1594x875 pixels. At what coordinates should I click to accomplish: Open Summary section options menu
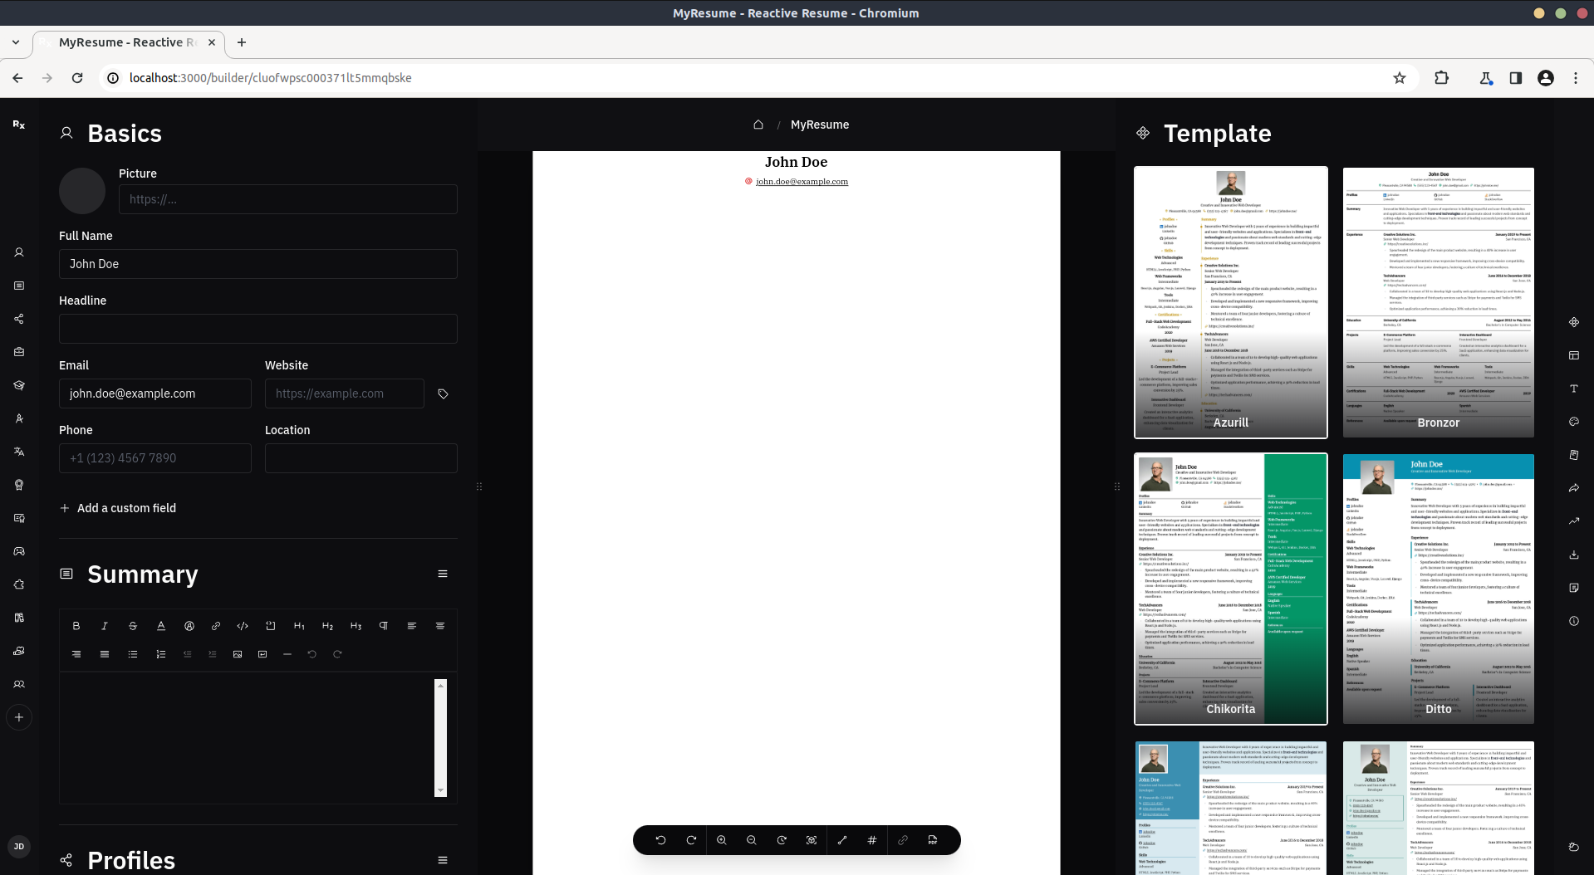(x=443, y=574)
